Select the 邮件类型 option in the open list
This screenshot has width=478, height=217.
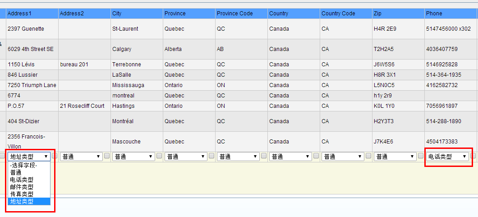coord(22,187)
